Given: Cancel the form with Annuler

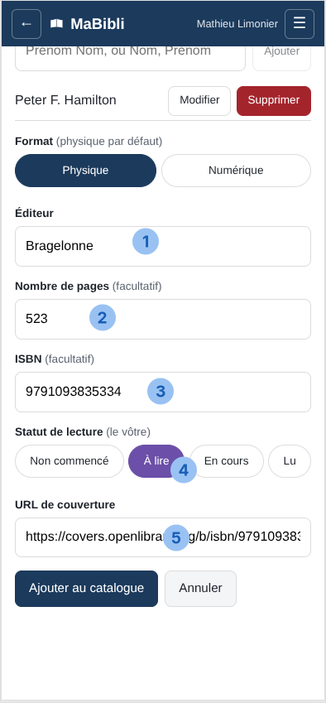Looking at the screenshot, I should coord(200,589).
